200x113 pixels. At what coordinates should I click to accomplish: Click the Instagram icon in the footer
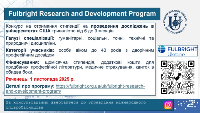tap(168, 105)
